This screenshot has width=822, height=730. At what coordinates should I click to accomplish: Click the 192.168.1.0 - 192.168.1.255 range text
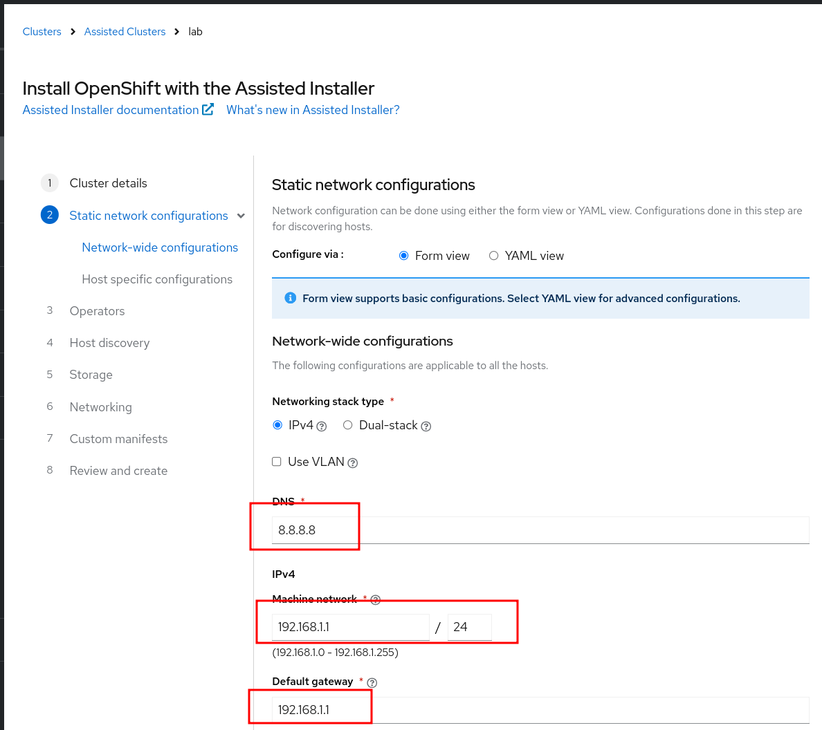tap(335, 653)
